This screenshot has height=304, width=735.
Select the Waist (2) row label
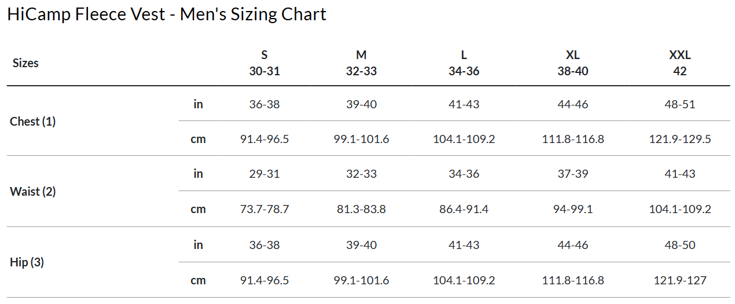[33, 192]
